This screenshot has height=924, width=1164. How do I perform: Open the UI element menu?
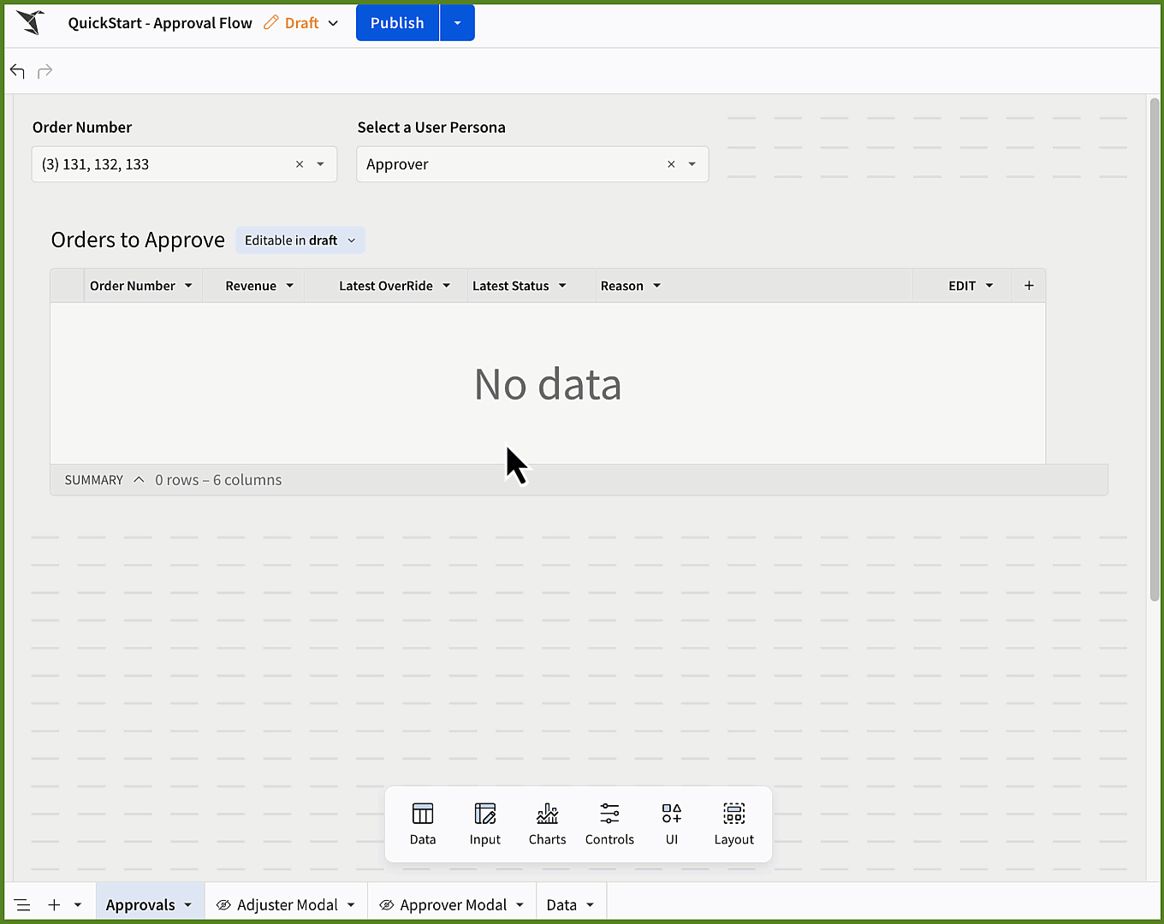(x=672, y=824)
